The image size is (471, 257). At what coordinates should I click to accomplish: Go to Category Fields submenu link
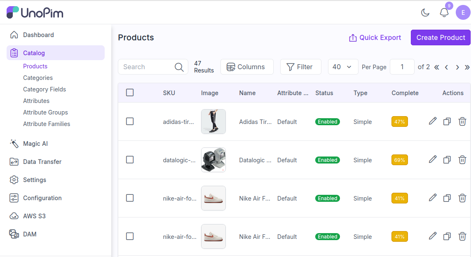[x=45, y=89]
